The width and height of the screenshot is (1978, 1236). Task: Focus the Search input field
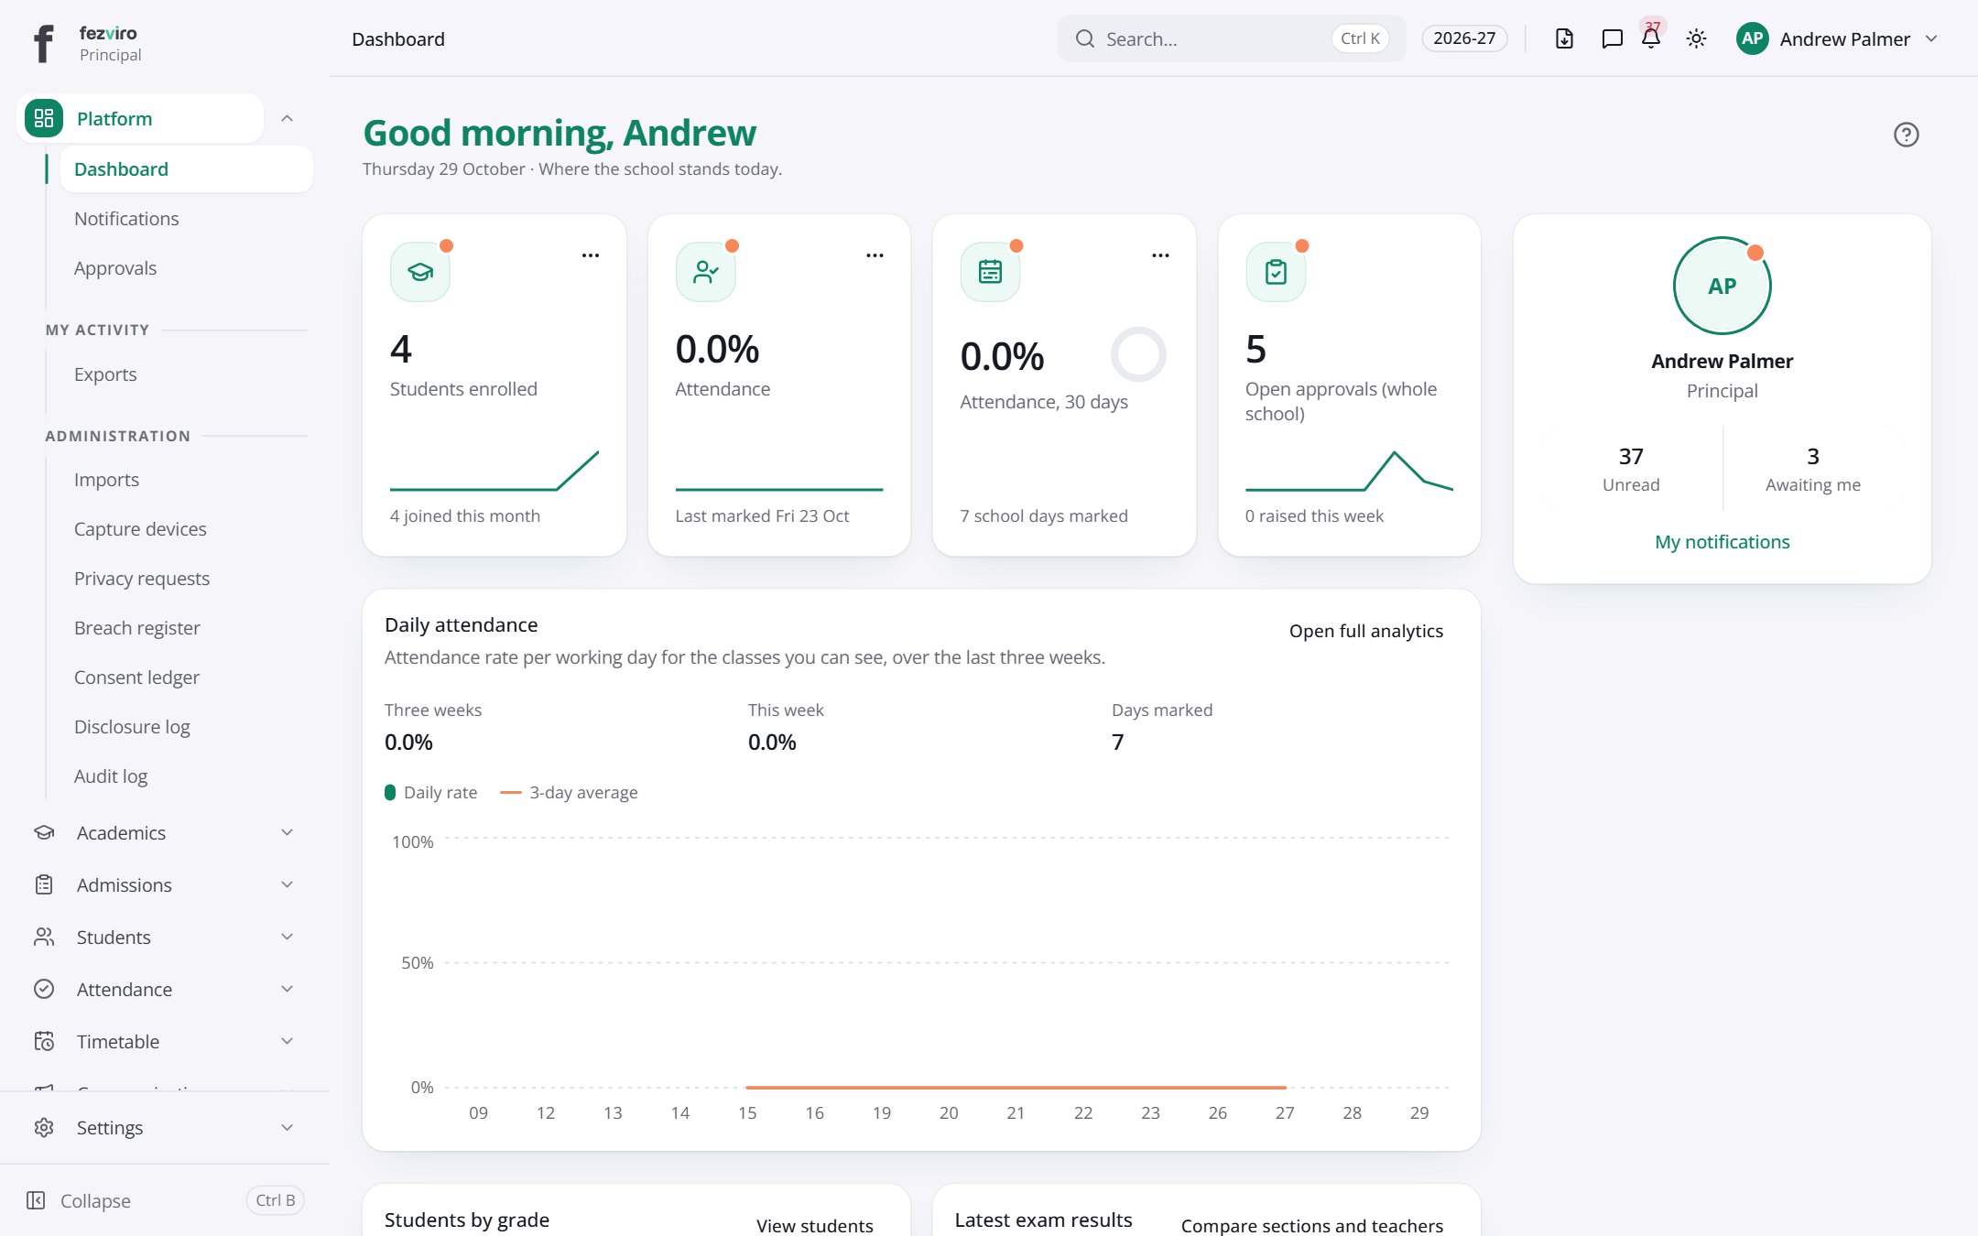click(1232, 38)
